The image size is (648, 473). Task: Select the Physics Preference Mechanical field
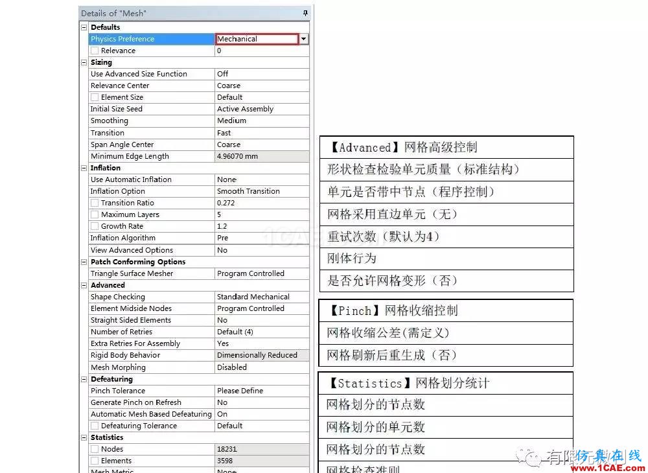click(x=257, y=39)
